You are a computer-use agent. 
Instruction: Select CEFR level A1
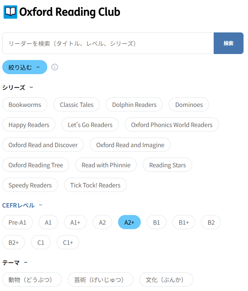48,222
